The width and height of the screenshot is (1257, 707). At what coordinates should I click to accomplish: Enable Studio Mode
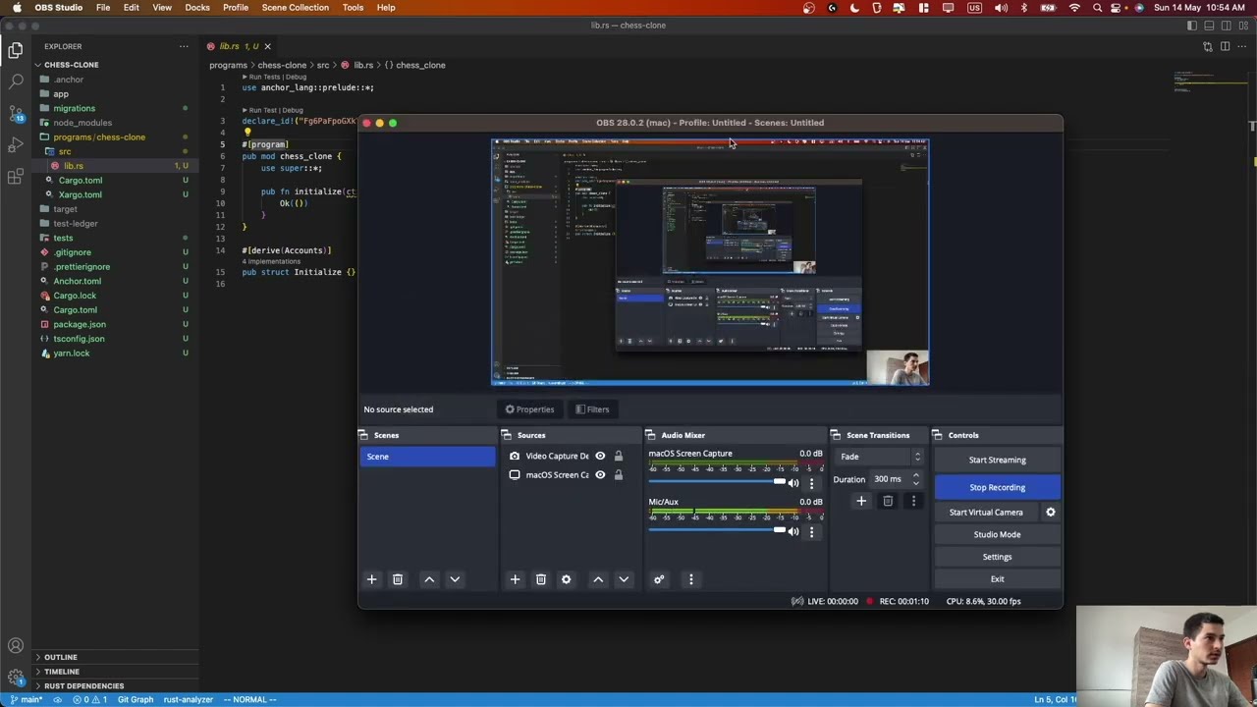click(x=997, y=534)
